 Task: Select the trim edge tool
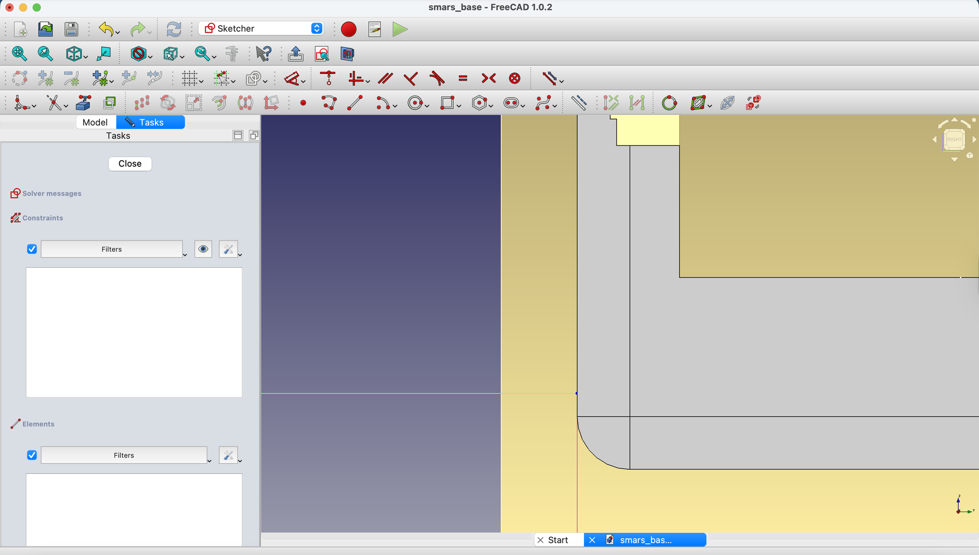click(54, 103)
